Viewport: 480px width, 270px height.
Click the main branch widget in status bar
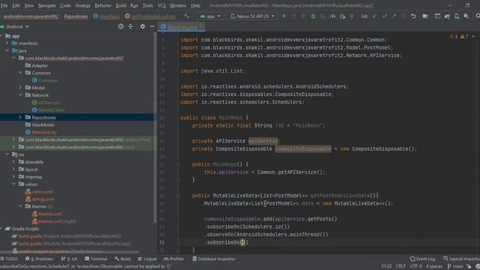pyautogui.click(x=455, y=266)
